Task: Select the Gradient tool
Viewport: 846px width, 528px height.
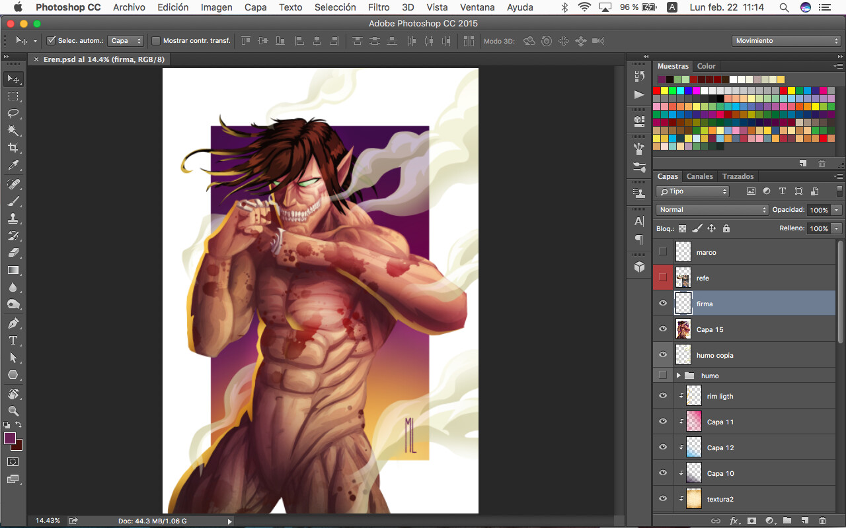Action: tap(13, 269)
